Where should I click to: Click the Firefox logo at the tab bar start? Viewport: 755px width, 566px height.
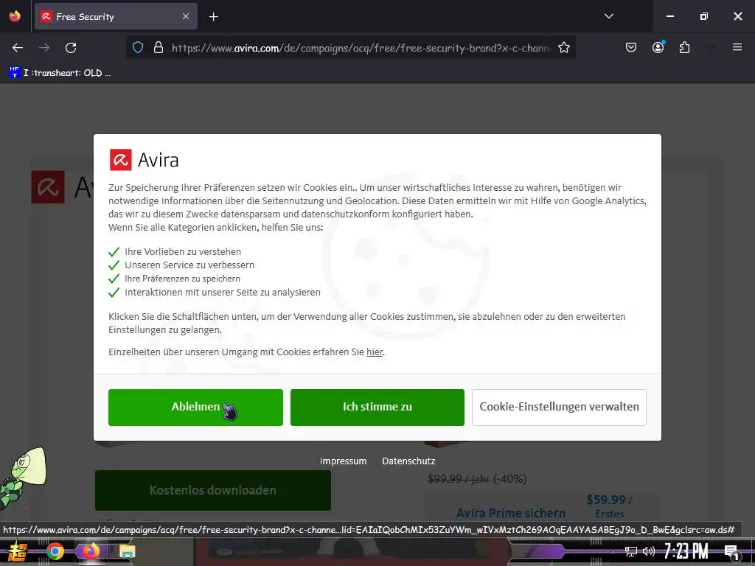click(15, 16)
